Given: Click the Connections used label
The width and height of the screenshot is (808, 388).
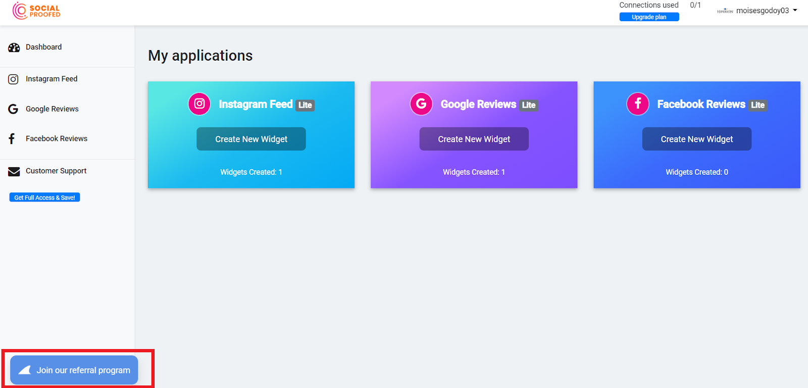Looking at the screenshot, I should coord(649,5).
